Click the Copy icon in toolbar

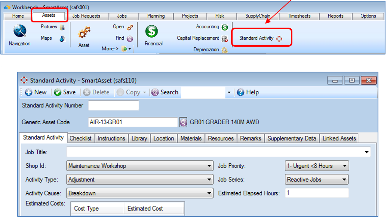pyautogui.click(x=120, y=92)
